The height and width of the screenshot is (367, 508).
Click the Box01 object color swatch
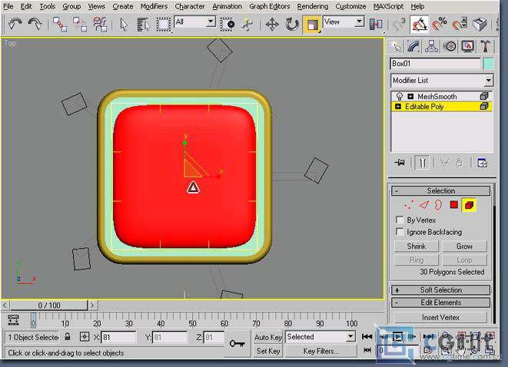coord(489,64)
